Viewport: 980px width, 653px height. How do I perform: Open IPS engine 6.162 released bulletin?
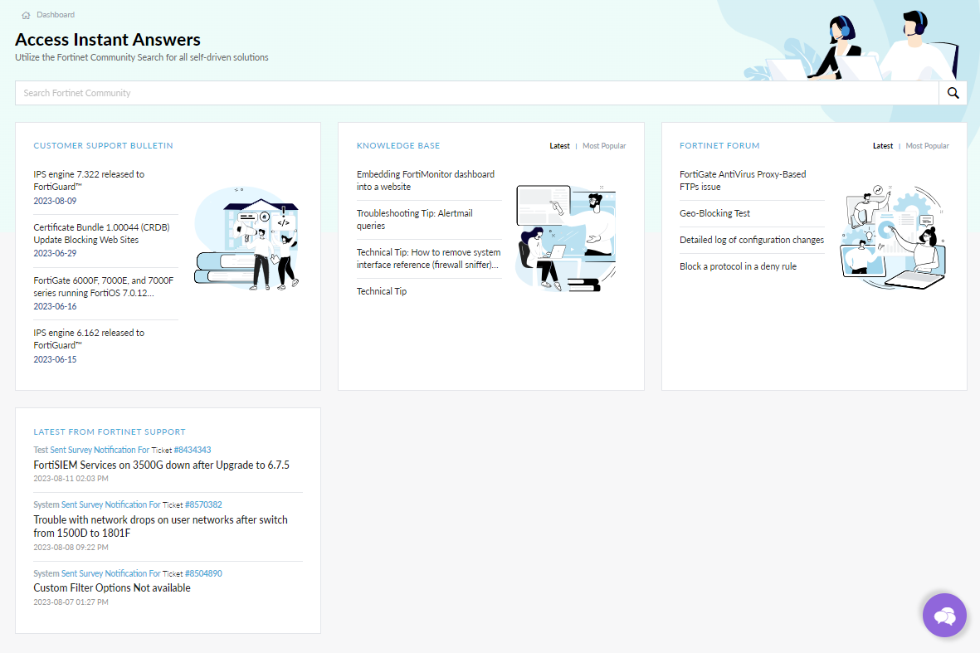pos(89,339)
